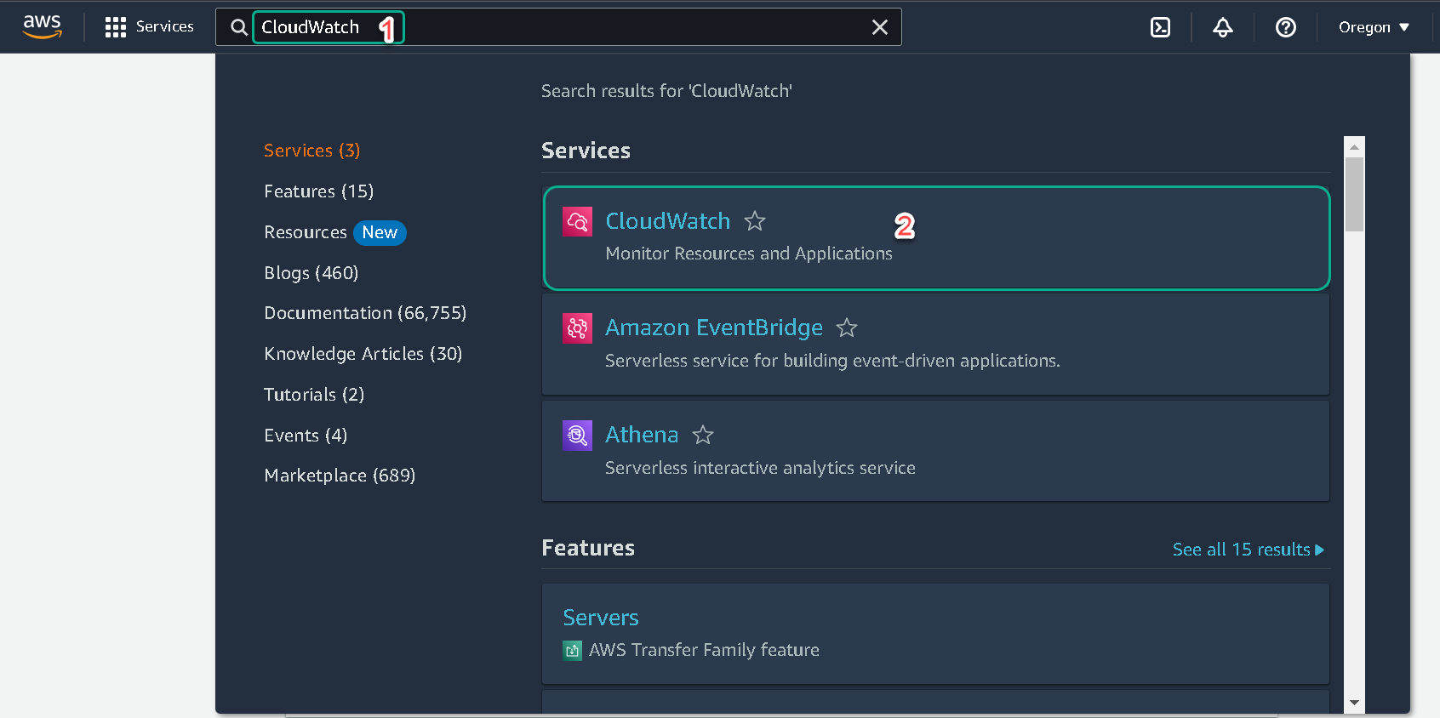
Task: Click the Amazon EventBridge service icon
Action: 578,328
